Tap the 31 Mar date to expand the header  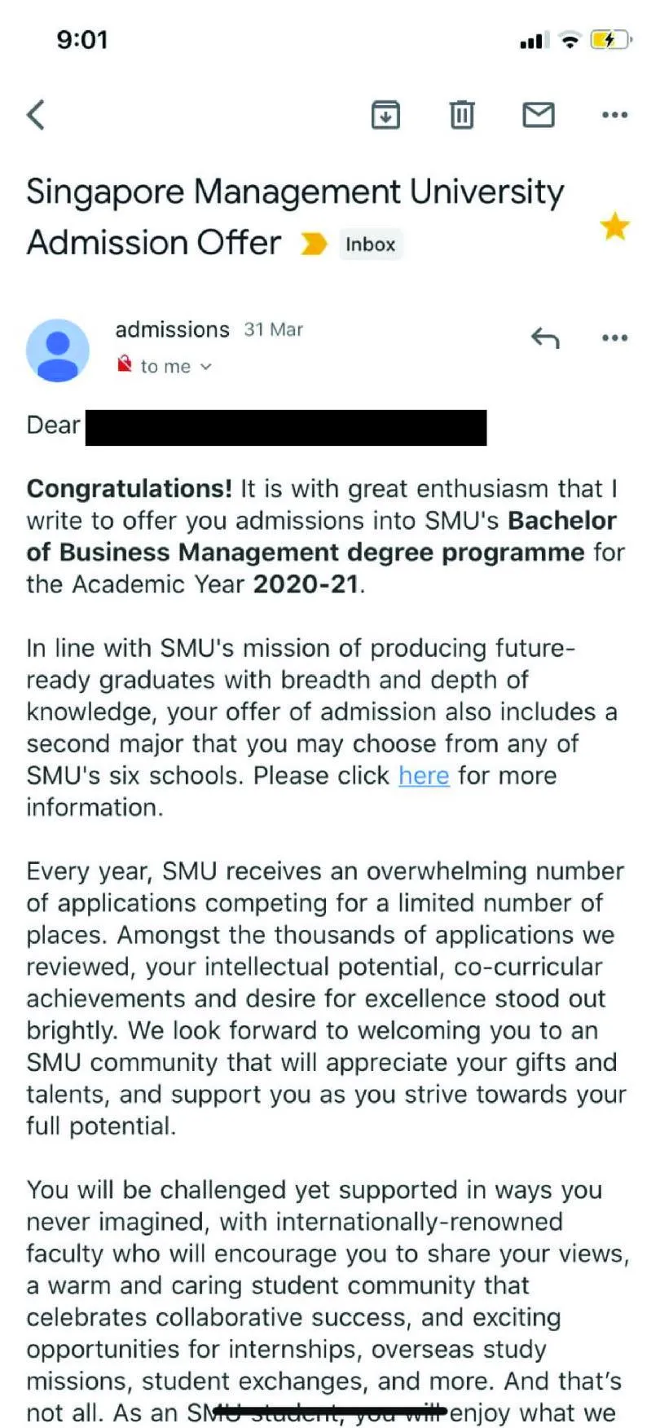274,329
